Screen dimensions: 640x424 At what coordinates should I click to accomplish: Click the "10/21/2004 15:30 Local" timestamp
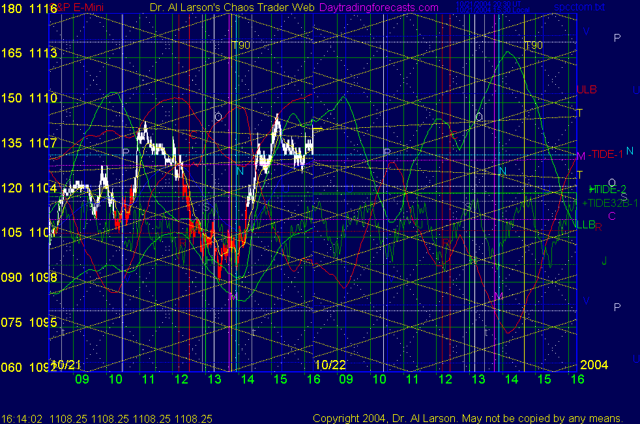pos(493,10)
